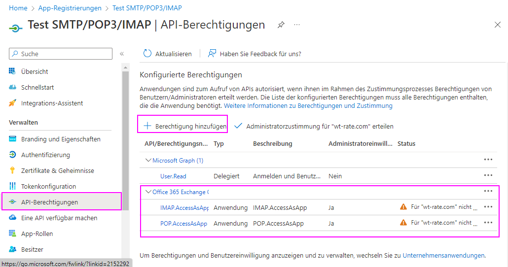
Task: Click Berechtigung hinzufügen
Action: coord(185,126)
